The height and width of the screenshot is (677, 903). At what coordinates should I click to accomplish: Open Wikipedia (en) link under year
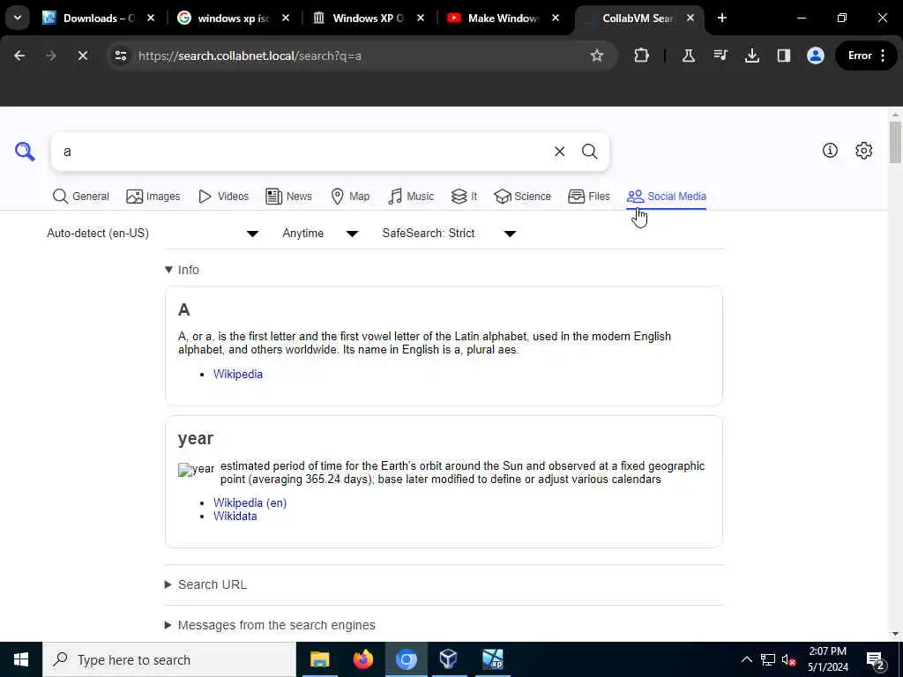pyautogui.click(x=250, y=502)
